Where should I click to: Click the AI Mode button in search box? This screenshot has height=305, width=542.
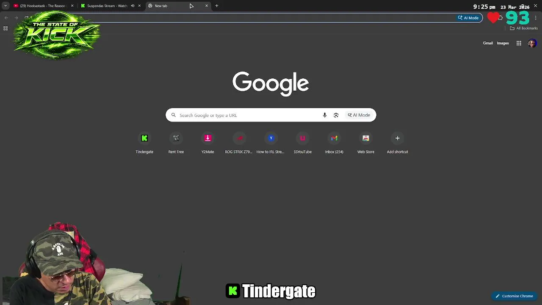pyautogui.click(x=359, y=115)
